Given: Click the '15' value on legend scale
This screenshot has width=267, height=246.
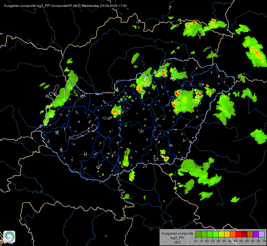Looking at the screenshot, I should (201, 241).
